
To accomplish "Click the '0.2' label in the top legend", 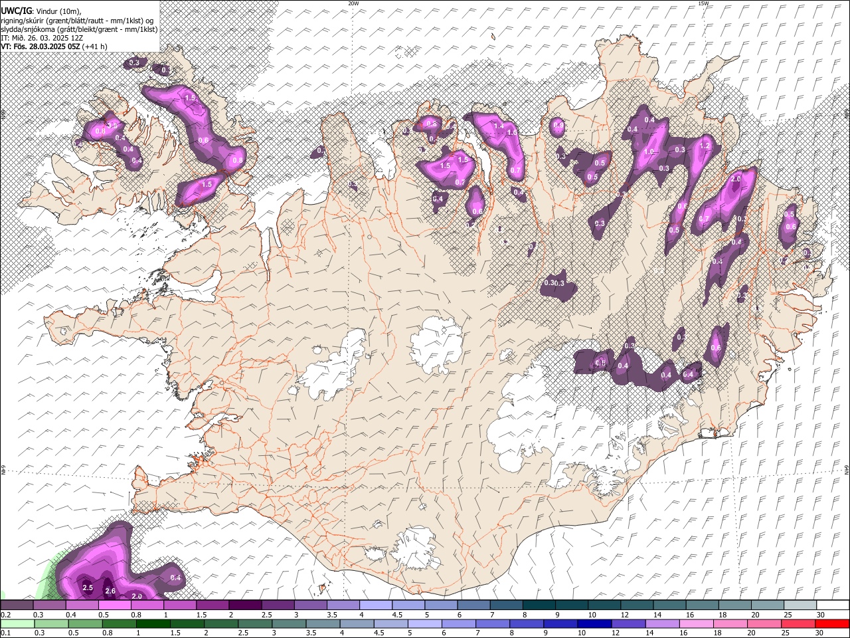I will [6, 615].
